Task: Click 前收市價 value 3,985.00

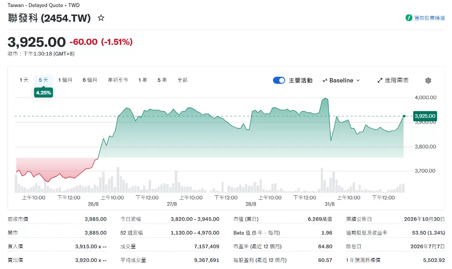Action: point(95,219)
